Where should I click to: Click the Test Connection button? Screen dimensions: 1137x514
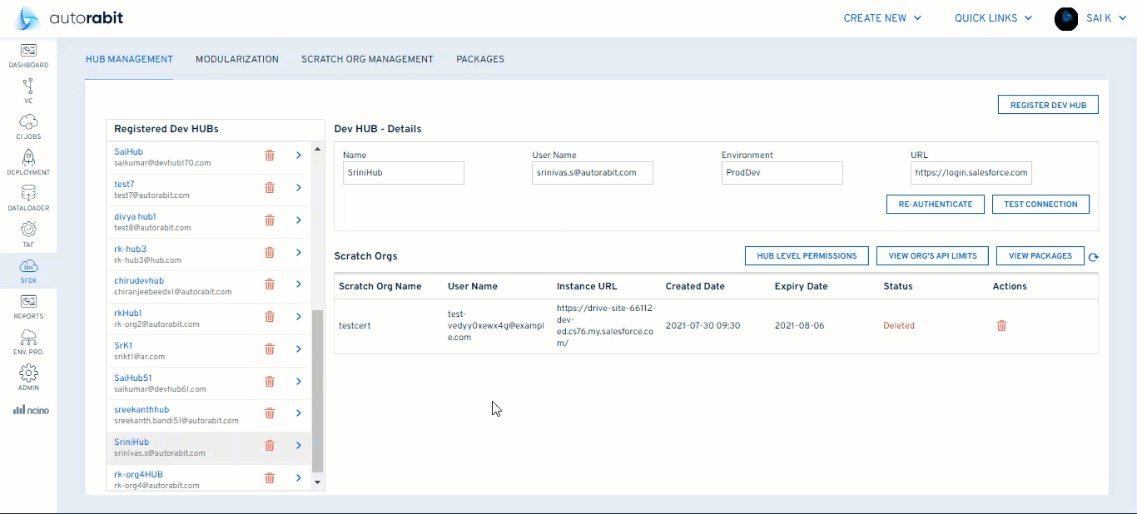coord(1040,204)
